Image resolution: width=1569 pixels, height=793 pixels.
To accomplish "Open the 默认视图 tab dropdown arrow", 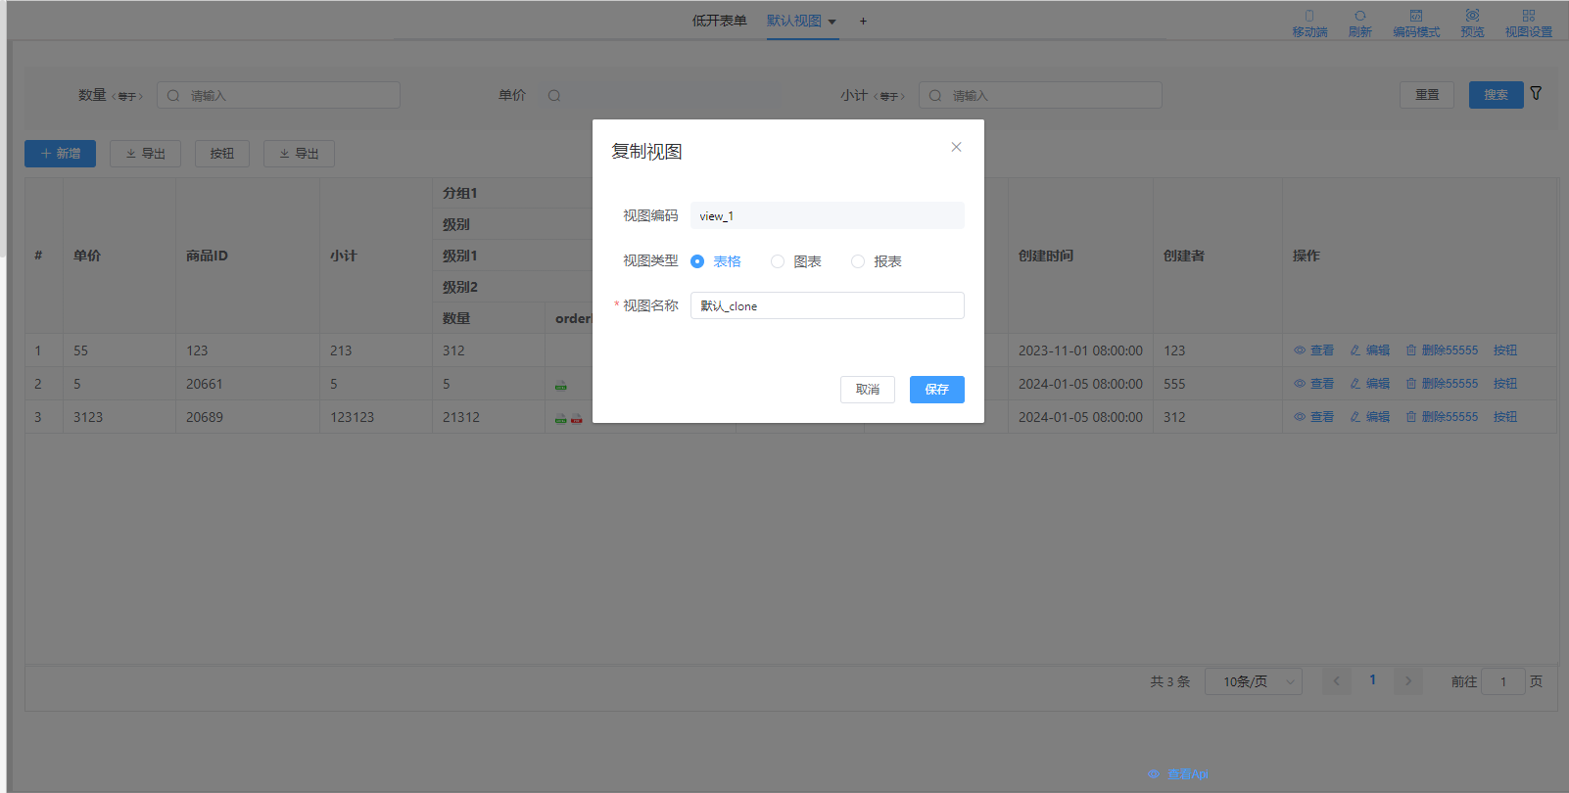I will [832, 22].
